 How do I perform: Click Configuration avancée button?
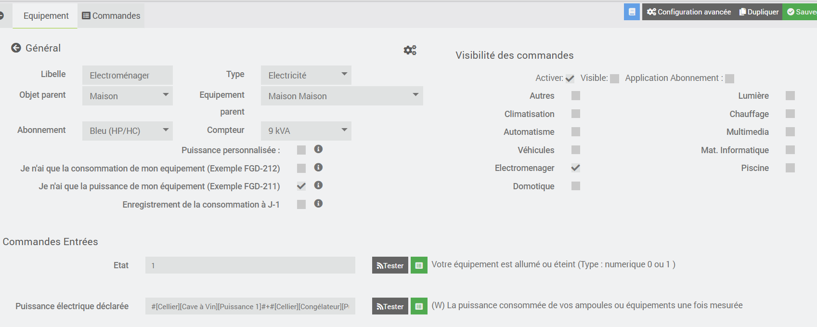688,12
